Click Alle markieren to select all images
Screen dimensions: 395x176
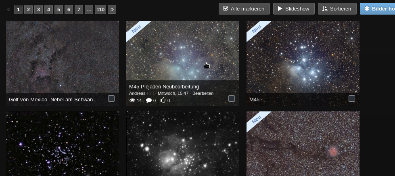(x=244, y=8)
